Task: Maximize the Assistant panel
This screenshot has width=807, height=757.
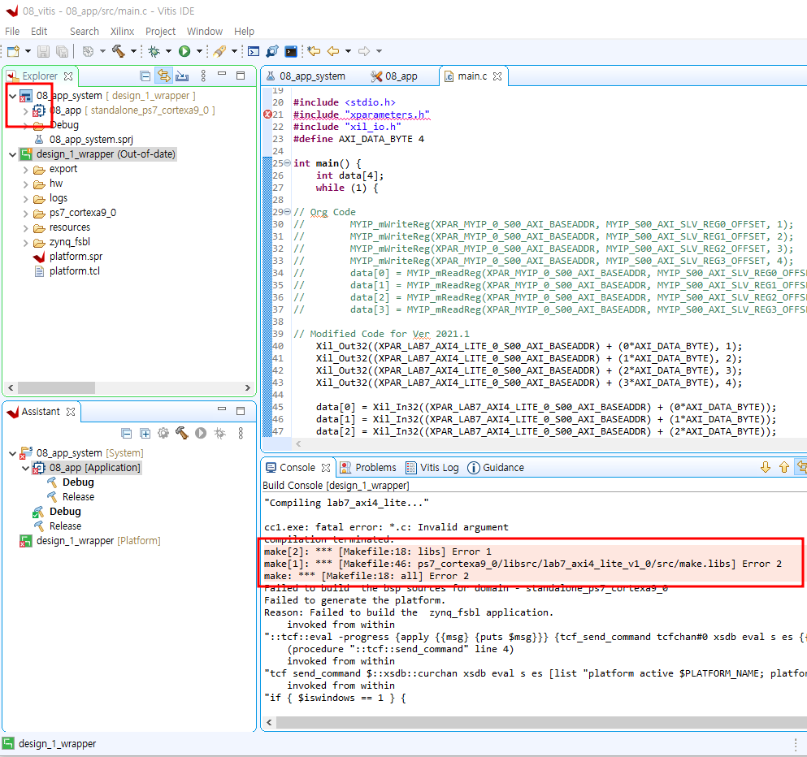Action: coord(241,410)
